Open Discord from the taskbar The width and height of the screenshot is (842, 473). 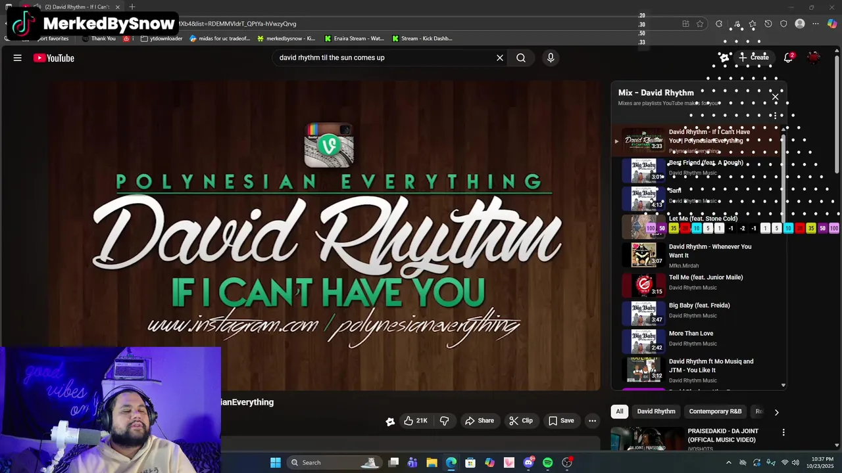(528, 462)
